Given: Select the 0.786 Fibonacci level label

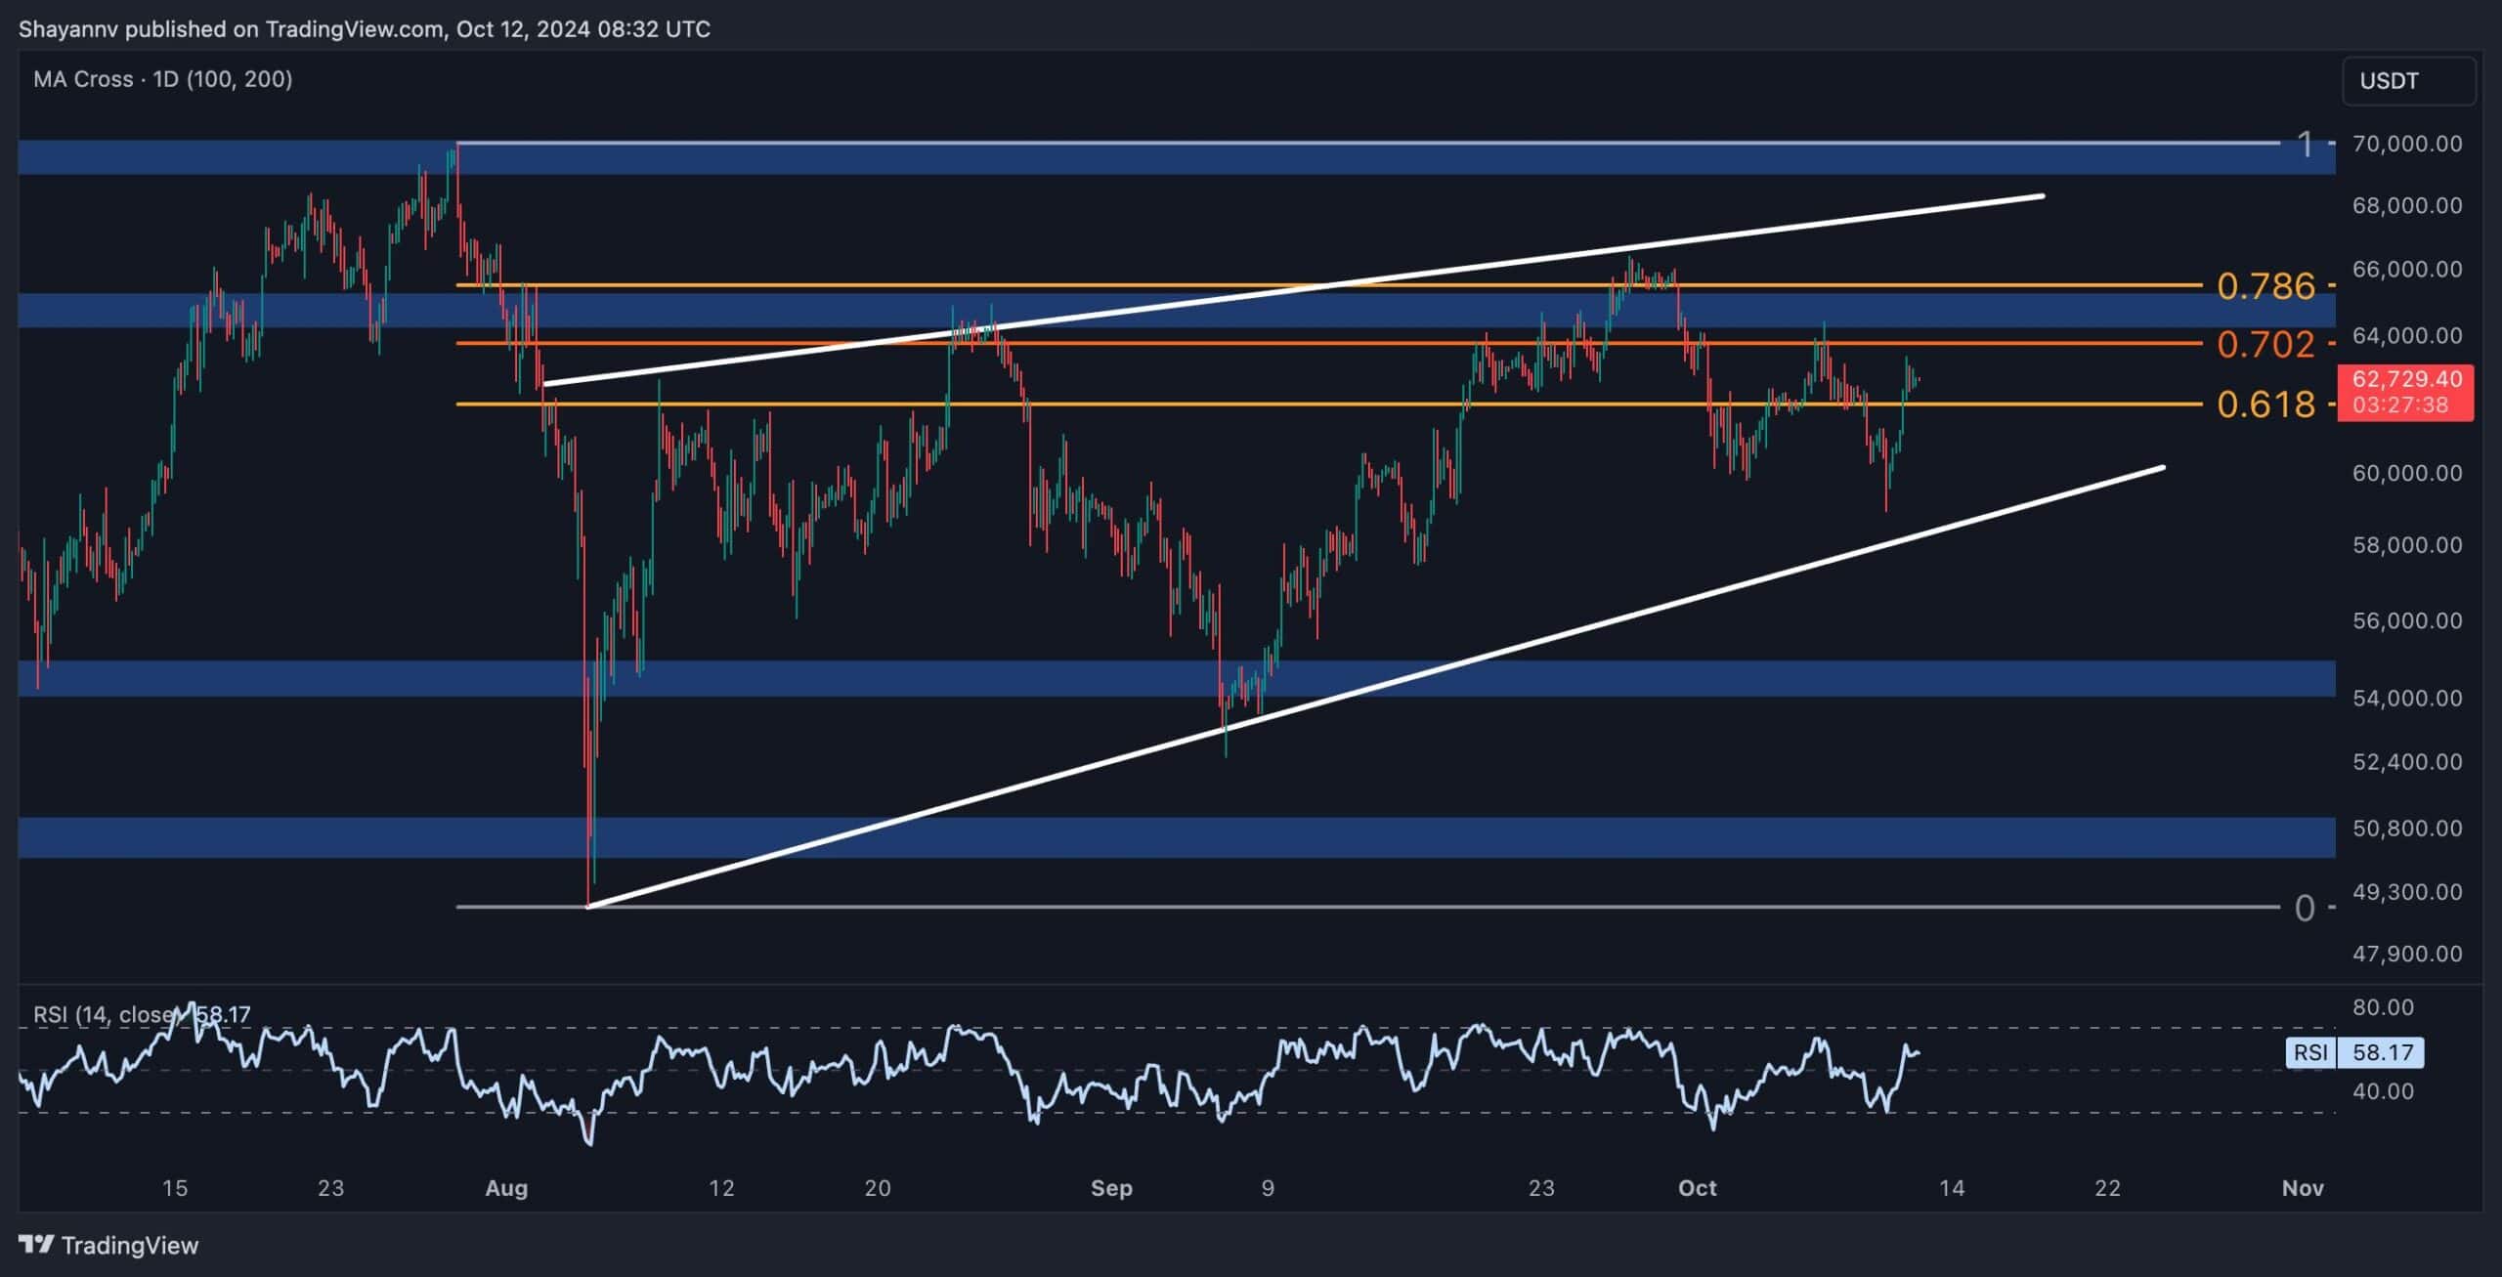Looking at the screenshot, I should [2265, 286].
